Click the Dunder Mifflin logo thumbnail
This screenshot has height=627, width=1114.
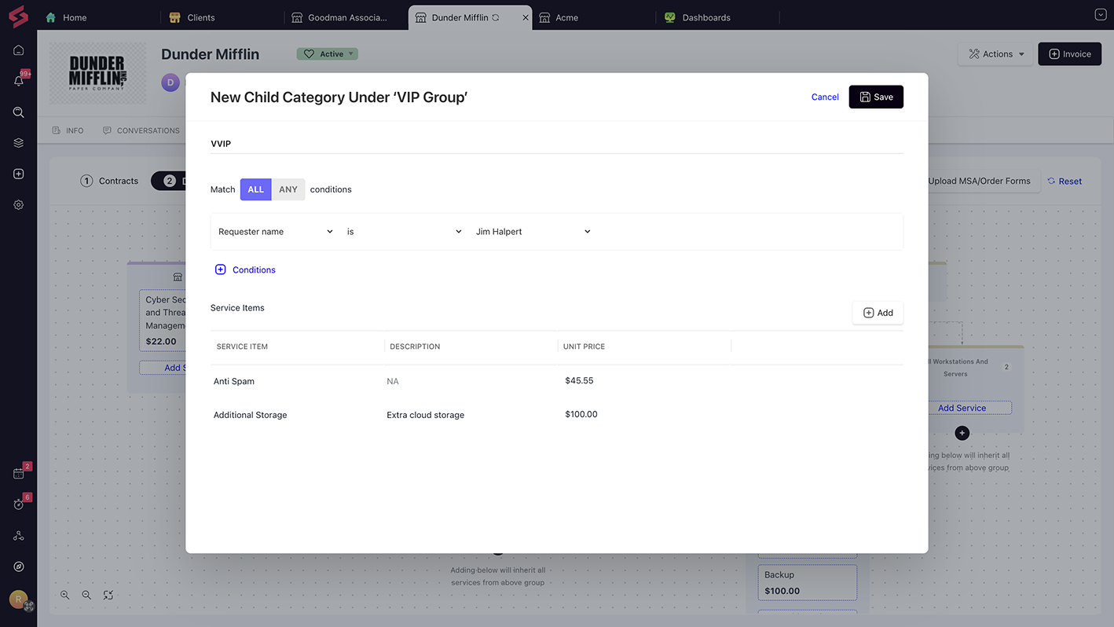coord(97,74)
